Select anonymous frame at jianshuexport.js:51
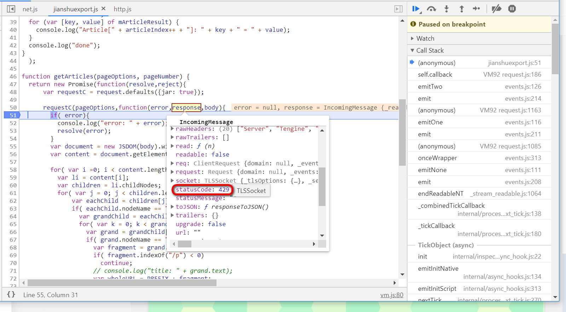 pyautogui.click(x=479, y=63)
